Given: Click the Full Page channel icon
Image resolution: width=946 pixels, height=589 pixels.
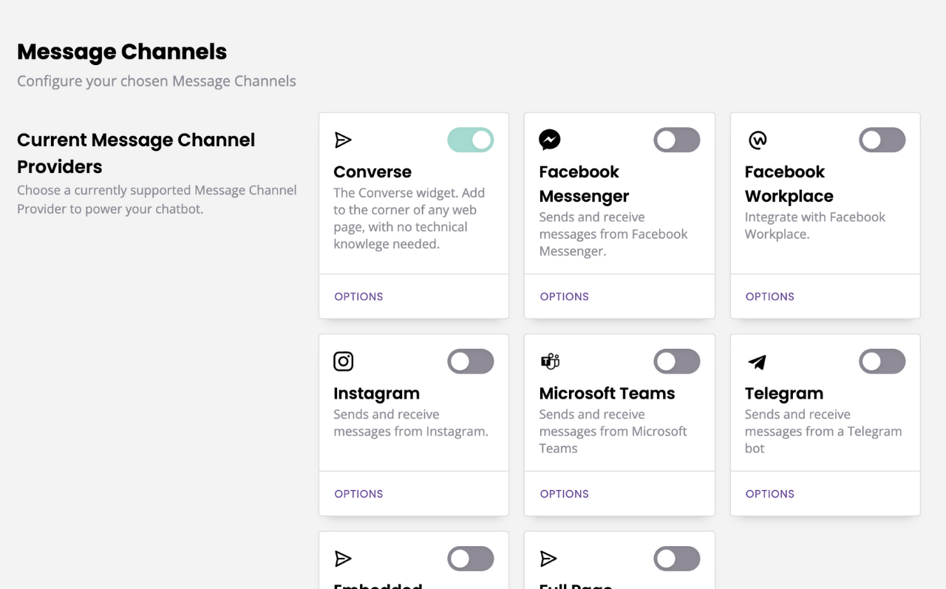Looking at the screenshot, I should (x=550, y=559).
